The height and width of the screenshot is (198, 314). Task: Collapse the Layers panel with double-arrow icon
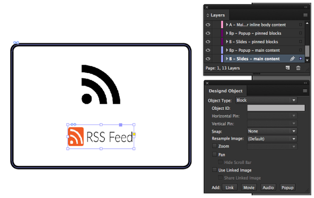[x=306, y=7]
